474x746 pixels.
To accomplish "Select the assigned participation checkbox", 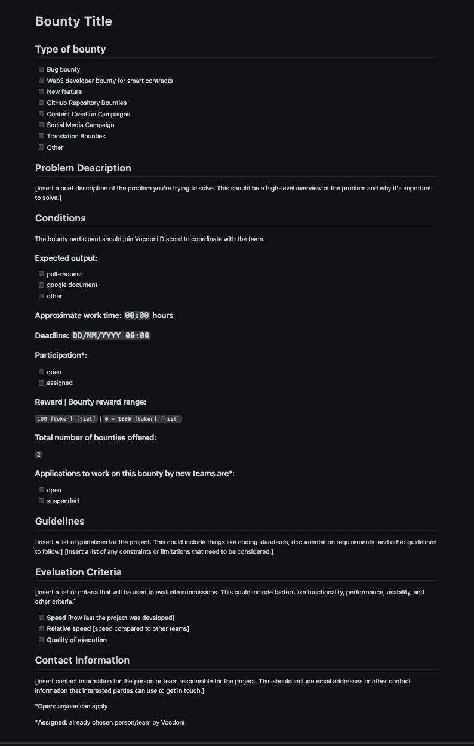I will [x=42, y=383].
